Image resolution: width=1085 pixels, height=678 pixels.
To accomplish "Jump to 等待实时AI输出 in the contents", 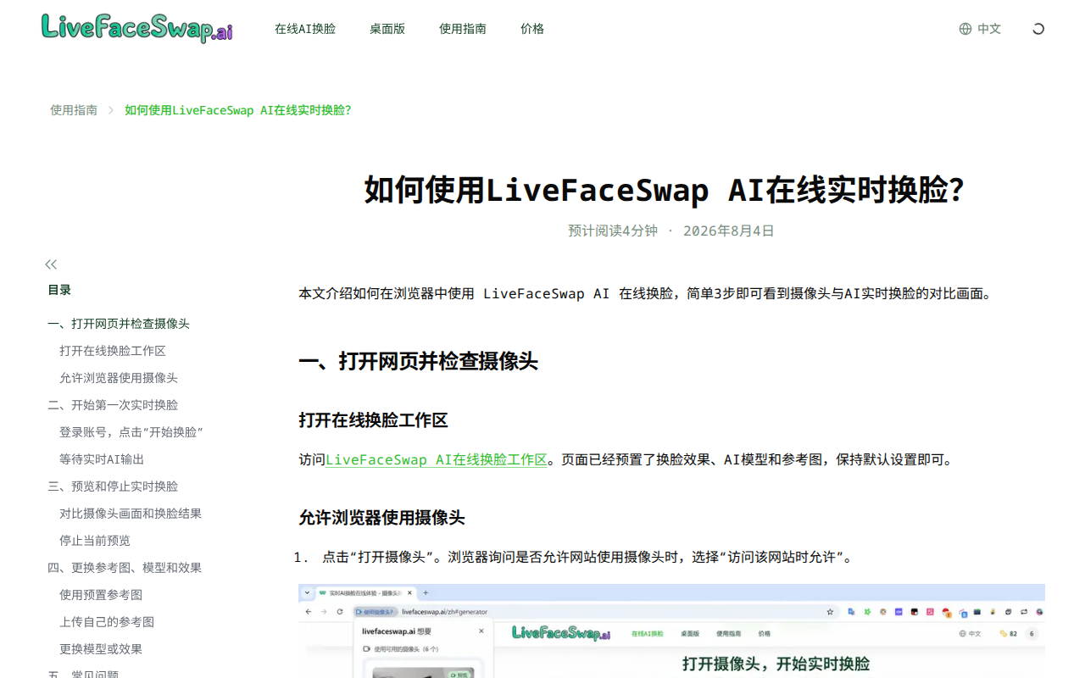I will click(x=102, y=459).
